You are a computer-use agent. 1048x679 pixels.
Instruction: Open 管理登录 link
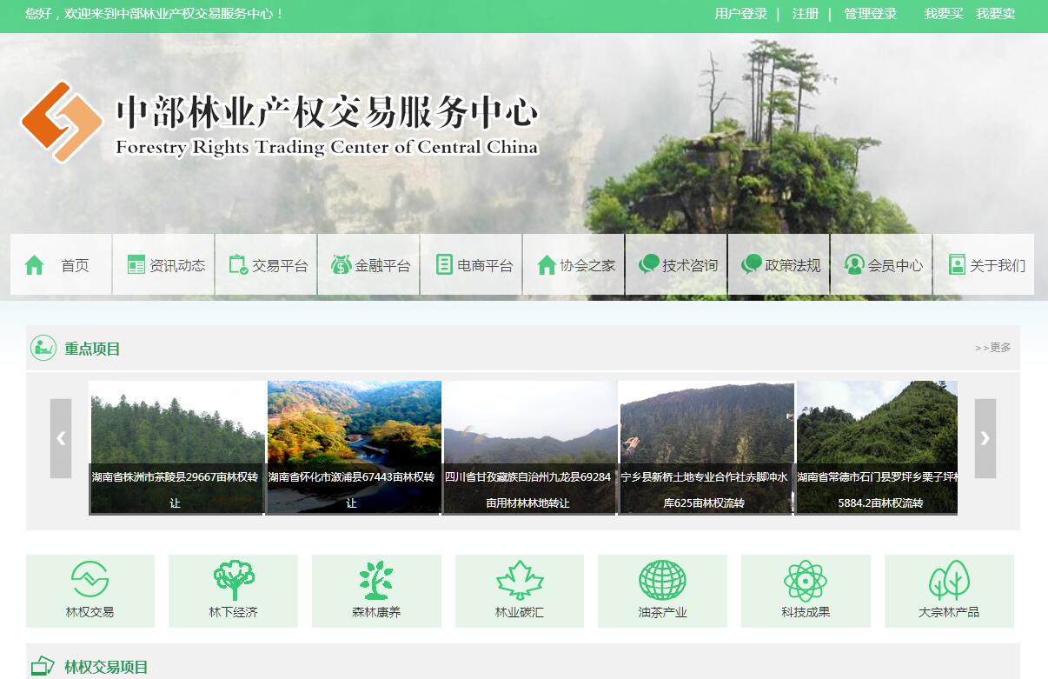[870, 14]
